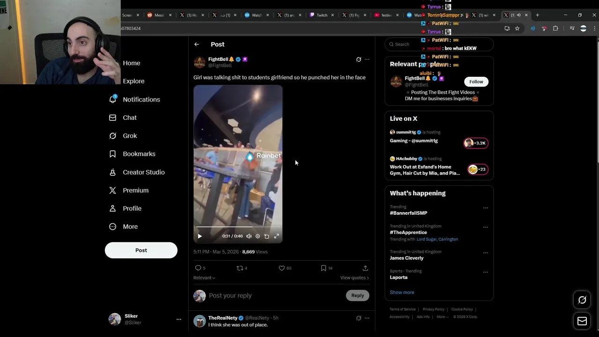Screen dimensions: 599x337
Task: Follow the FightBell account
Action: [476, 82]
